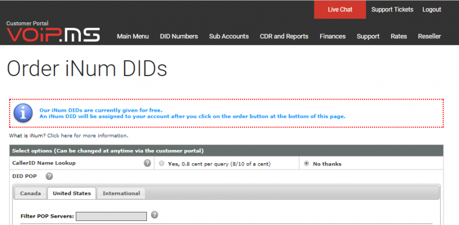Screen dimensions: 459x225
Task: Open the Support menu
Action: (368, 36)
